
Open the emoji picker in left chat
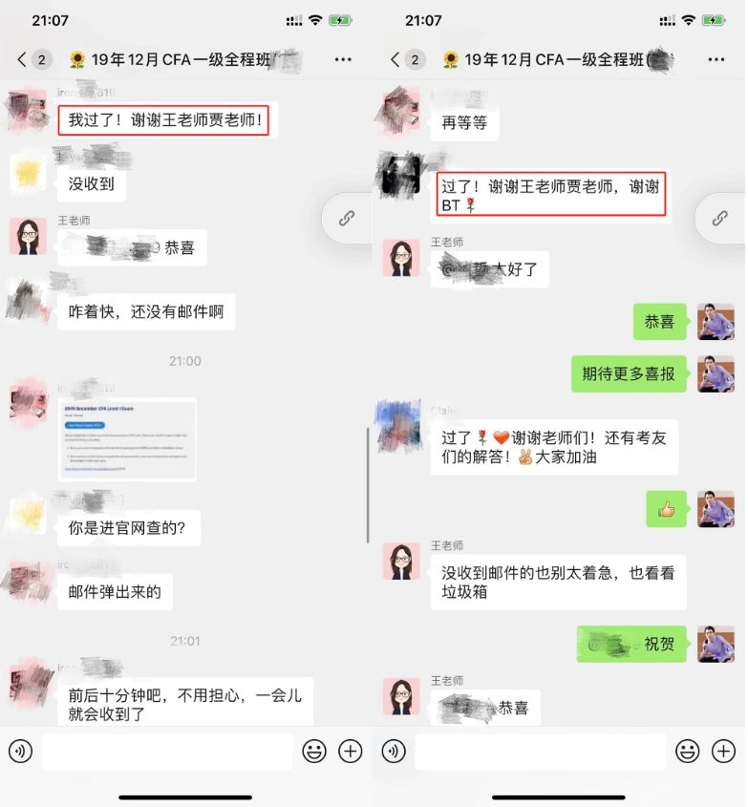(314, 752)
